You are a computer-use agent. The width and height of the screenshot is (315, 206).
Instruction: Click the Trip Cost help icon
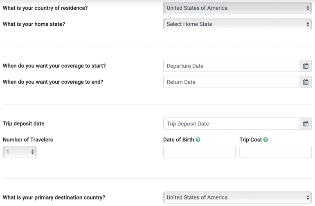(x=266, y=140)
